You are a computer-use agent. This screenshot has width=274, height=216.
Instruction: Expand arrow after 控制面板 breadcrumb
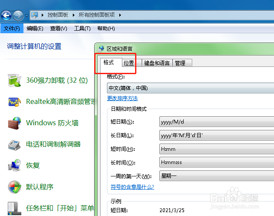(x=74, y=15)
